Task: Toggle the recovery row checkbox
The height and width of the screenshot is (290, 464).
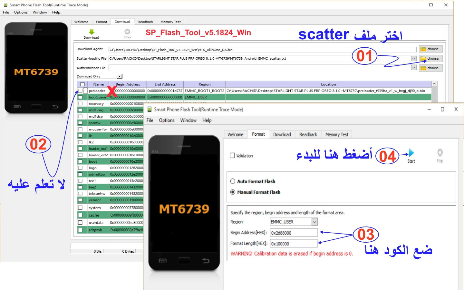Action: [80, 104]
